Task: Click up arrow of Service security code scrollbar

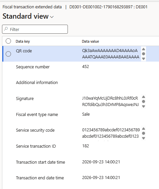Action: point(143,129)
